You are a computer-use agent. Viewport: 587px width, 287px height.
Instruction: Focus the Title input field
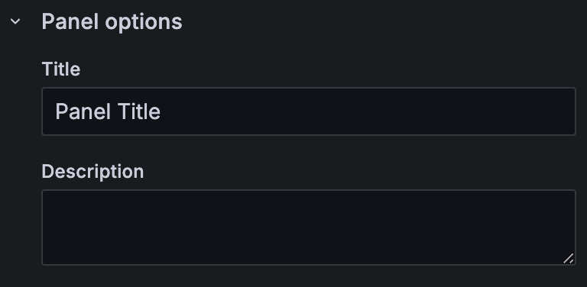[x=309, y=111]
